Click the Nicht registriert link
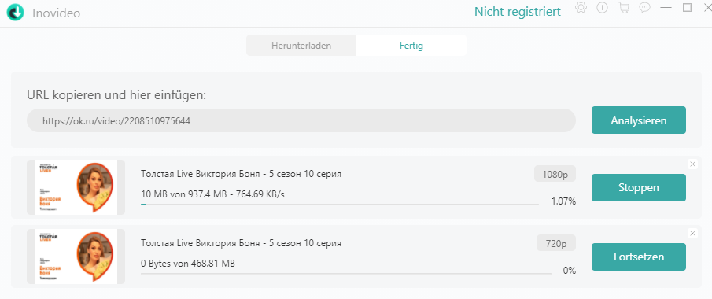The height and width of the screenshot is (299, 712). click(x=517, y=12)
